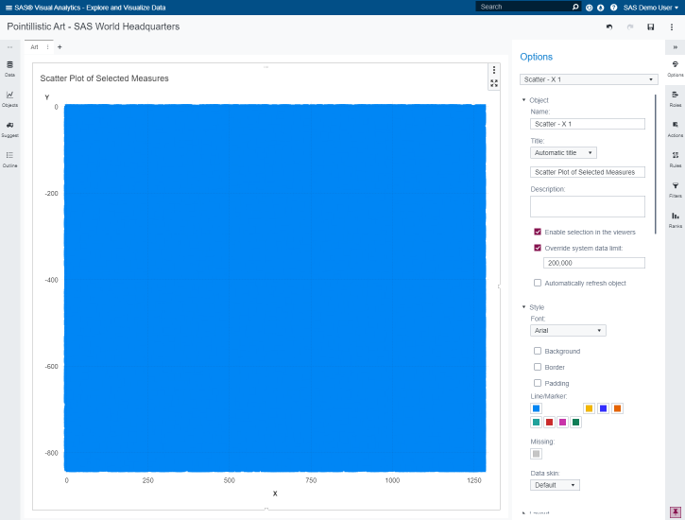Viewport: 685px width, 520px height.
Task: Pick the teal line/marker swatch
Action: [x=536, y=422]
